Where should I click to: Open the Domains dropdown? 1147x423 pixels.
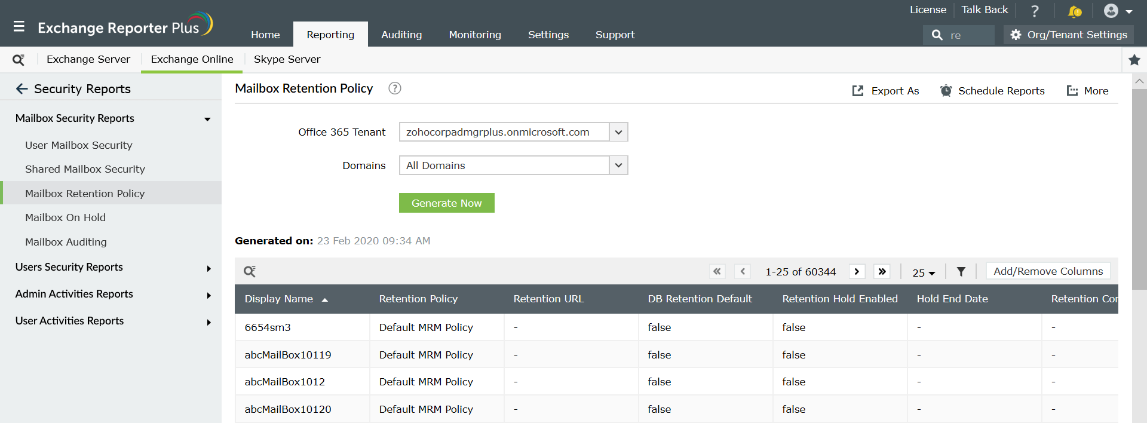618,165
